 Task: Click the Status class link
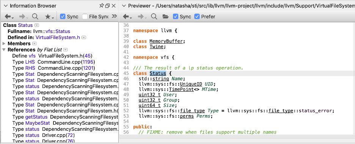(x=25, y=25)
